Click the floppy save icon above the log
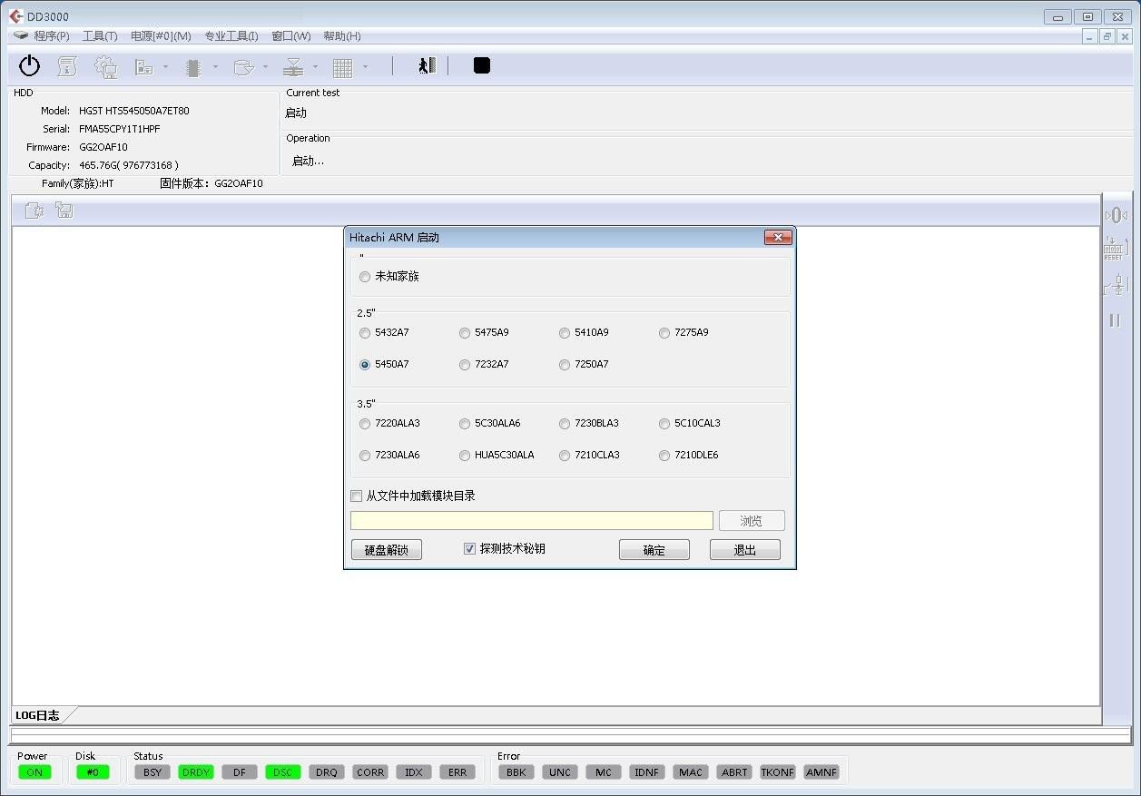This screenshot has width=1141, height=796. pyautogui.click(x=64, y=211)
